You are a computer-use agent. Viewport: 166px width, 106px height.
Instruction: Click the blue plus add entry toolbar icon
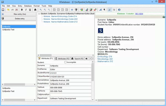click(x=72, y=10)
